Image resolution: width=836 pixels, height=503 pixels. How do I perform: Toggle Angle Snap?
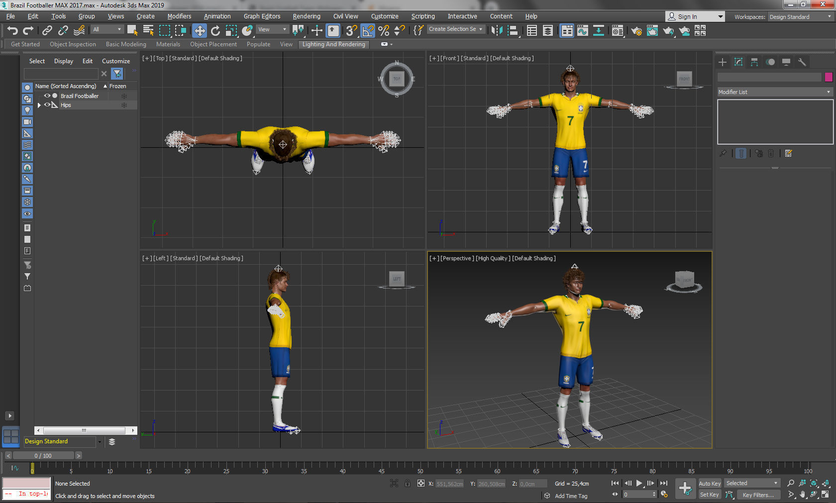point(368,30)
